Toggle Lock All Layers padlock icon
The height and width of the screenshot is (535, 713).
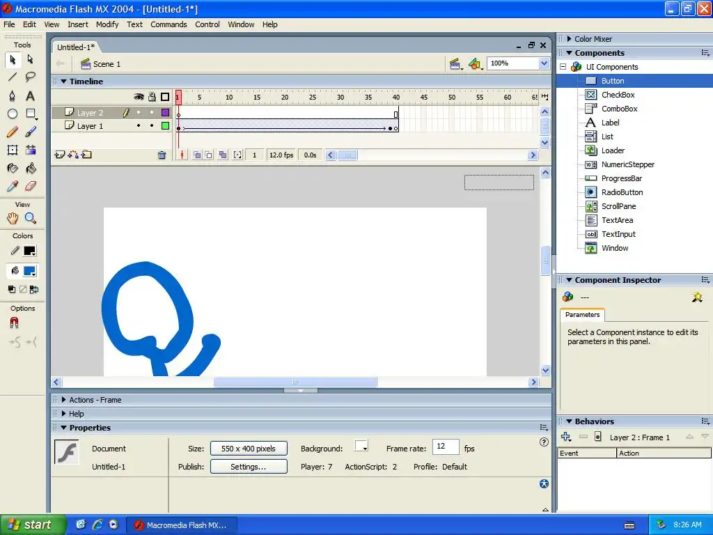click(x=152, y=96)
